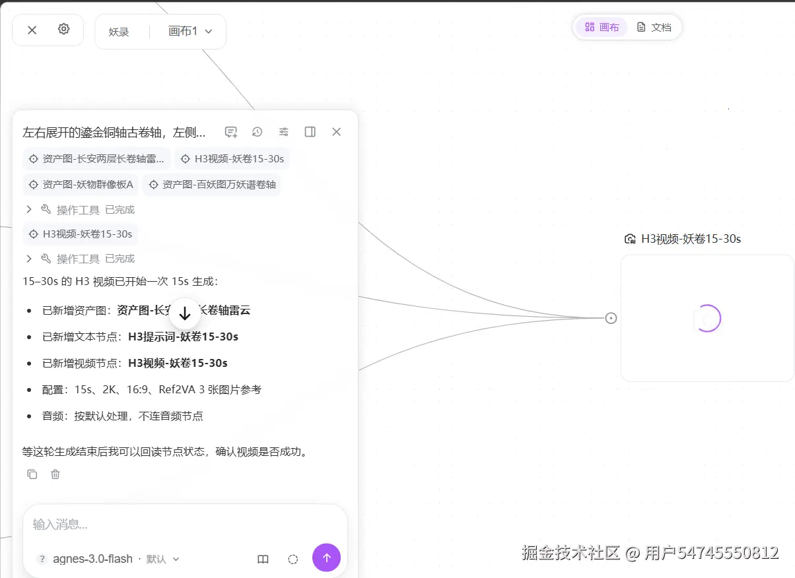Close the chat panel
Screen dimensions: 795x578
[336, 132]
